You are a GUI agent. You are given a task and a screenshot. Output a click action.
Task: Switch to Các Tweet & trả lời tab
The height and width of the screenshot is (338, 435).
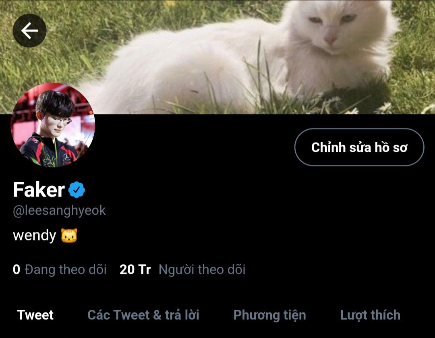tap(143, 315)
